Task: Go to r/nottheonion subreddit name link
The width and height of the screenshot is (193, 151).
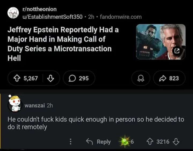Action: 40,9
